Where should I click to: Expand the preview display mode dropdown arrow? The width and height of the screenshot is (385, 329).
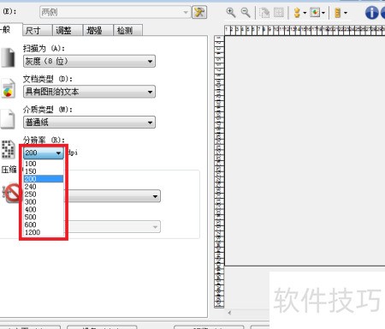[x=323, y=13]
